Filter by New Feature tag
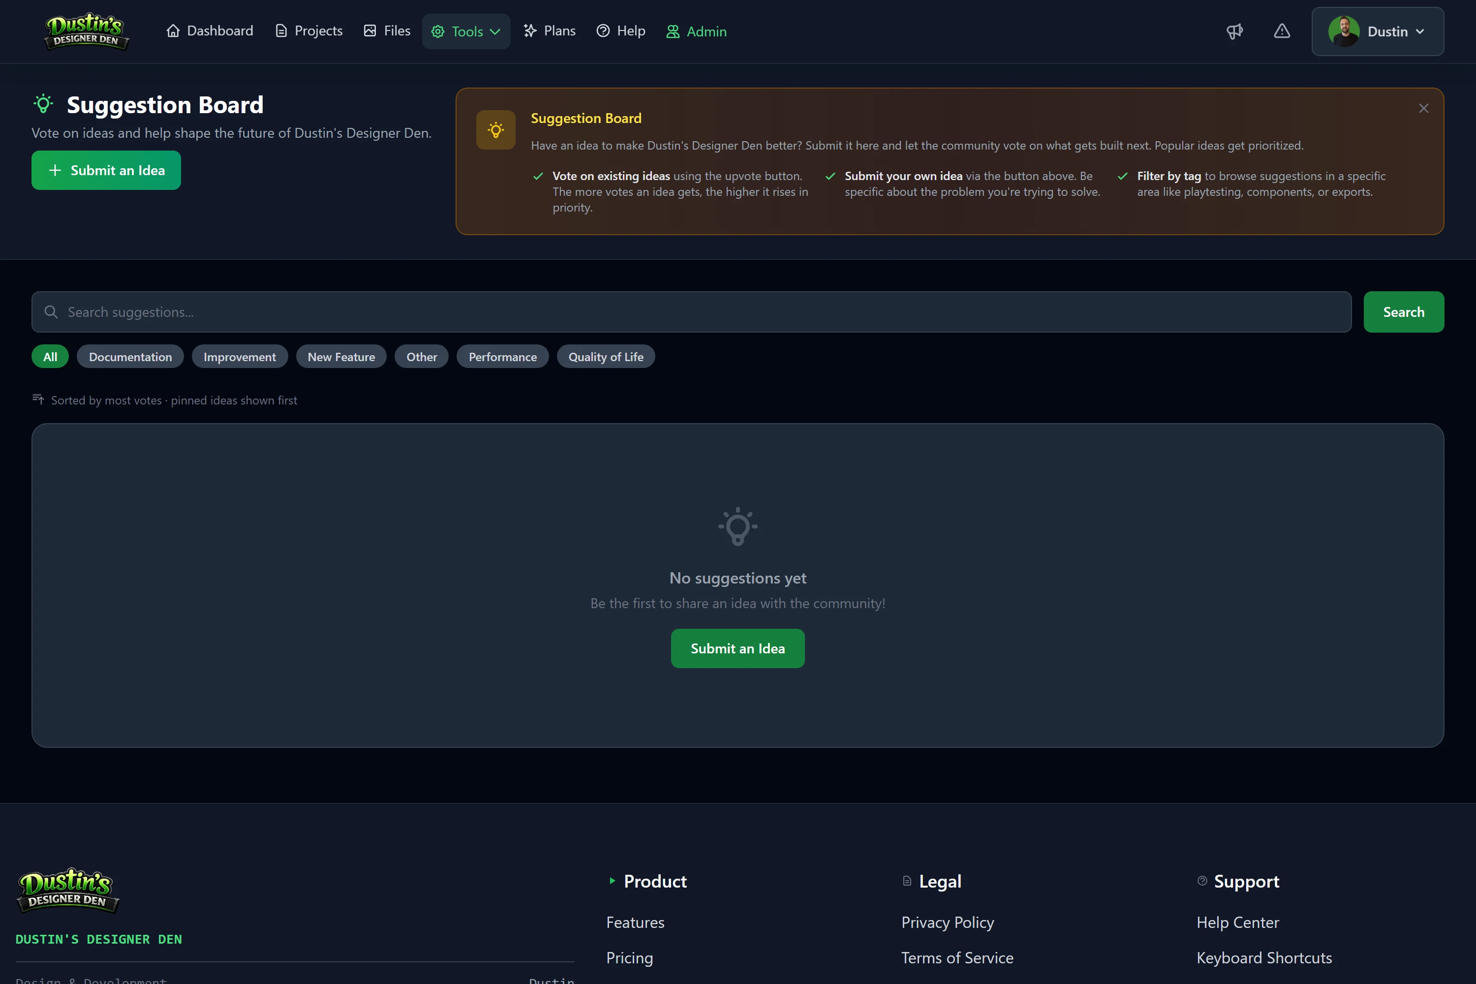 point(341,356)
